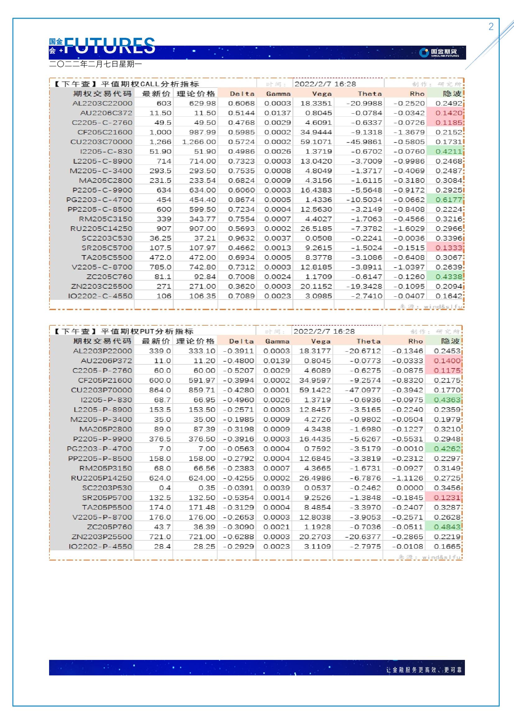Viewport: 514px width, 726px height.
Task: Select AL2203C22000 option code
Action: [103, 103]
